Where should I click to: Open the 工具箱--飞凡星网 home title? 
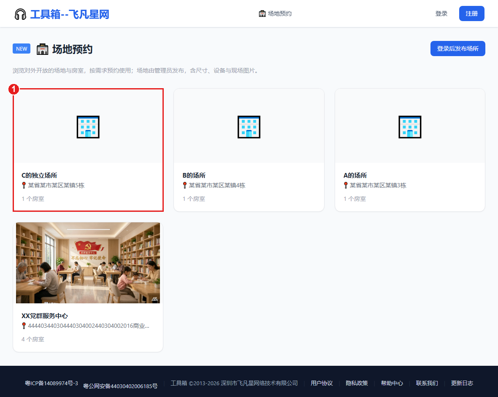tap(70, 14)
